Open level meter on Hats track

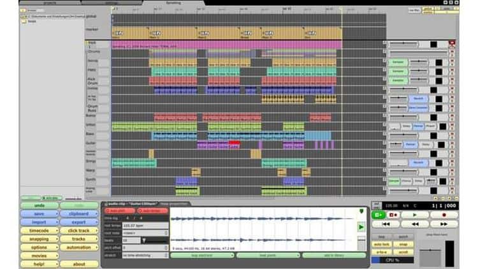pos(438,71)
